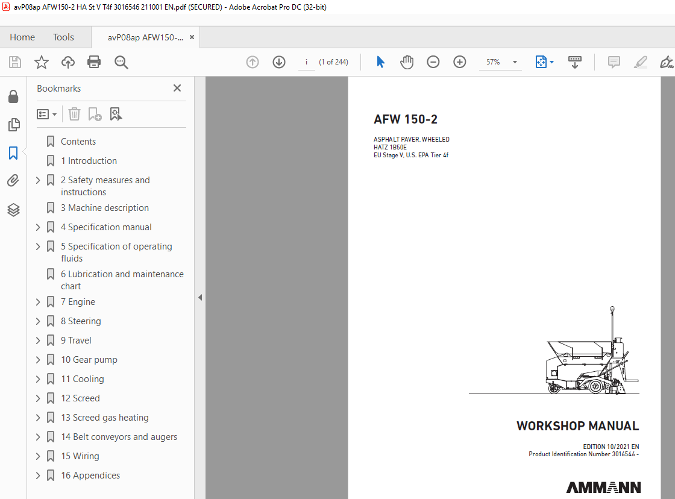
Task: Find current bookmark icon
Action: click(116, 114)
